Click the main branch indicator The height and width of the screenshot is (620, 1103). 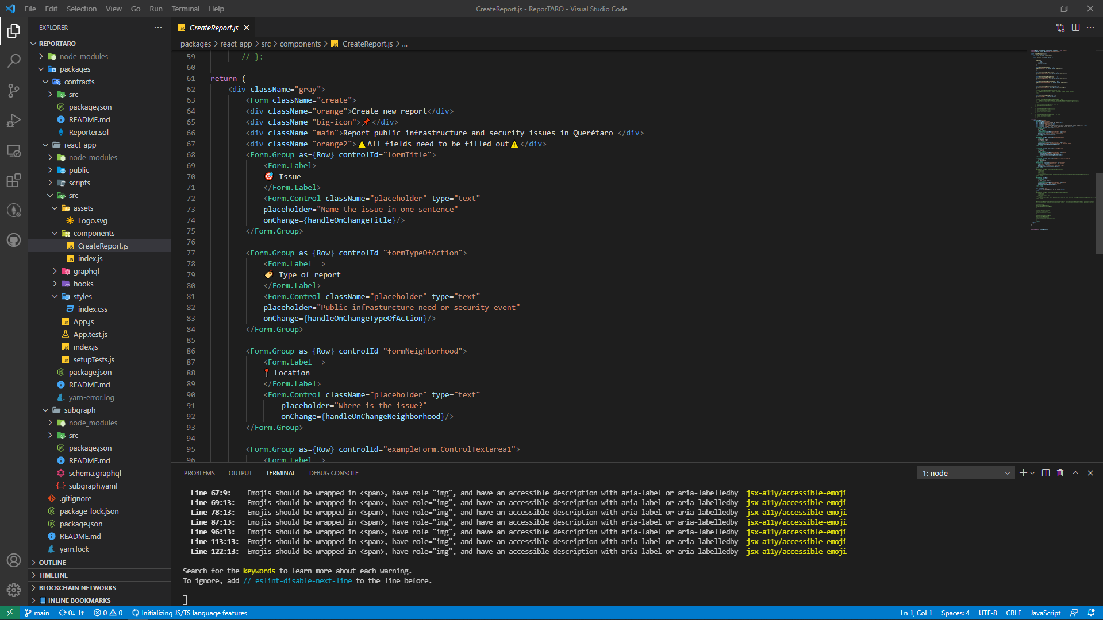click(37, 613)
